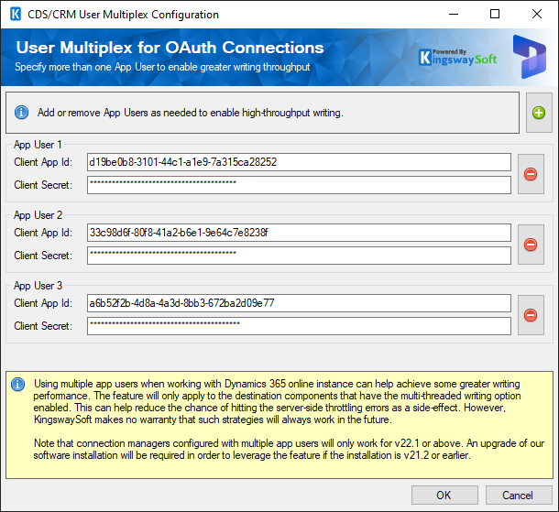Edit App User 3 Client App Id field
This screenshot has height=512, width=559.
point(299,303)
